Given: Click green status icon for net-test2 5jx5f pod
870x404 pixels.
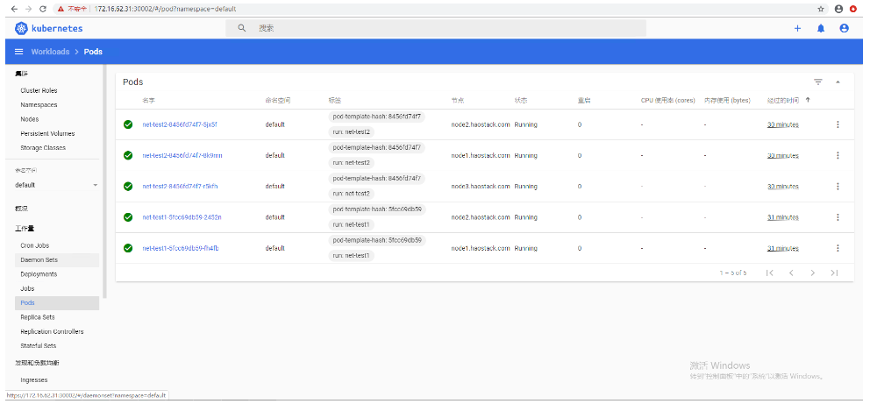Looking at the screenshot, I should [x=128, y=124].
